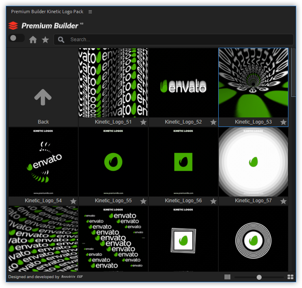Screen dimensions: 302x288
Task: Click the small grid view icon
Action: 227,277
